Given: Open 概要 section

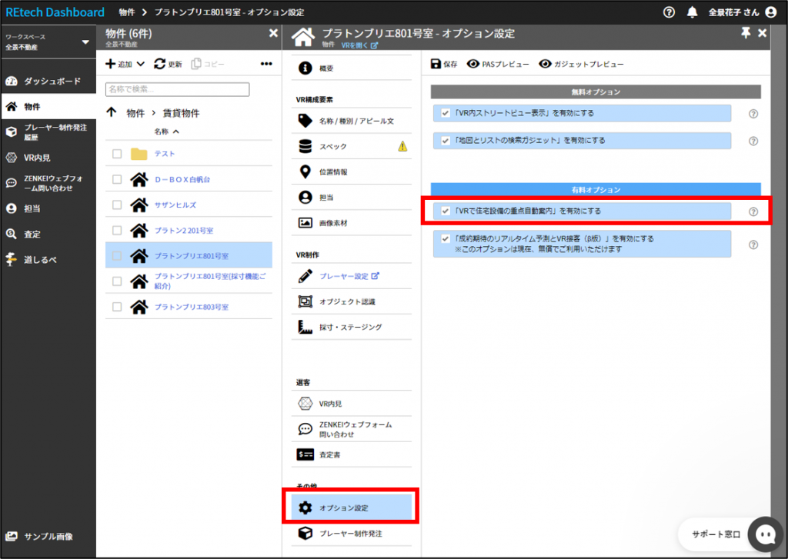Looking at the screenshot, I should [351, 68].
